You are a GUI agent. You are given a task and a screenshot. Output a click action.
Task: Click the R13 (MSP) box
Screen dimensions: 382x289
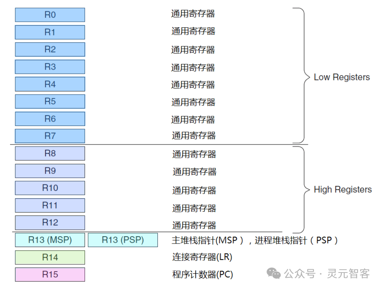50,240
